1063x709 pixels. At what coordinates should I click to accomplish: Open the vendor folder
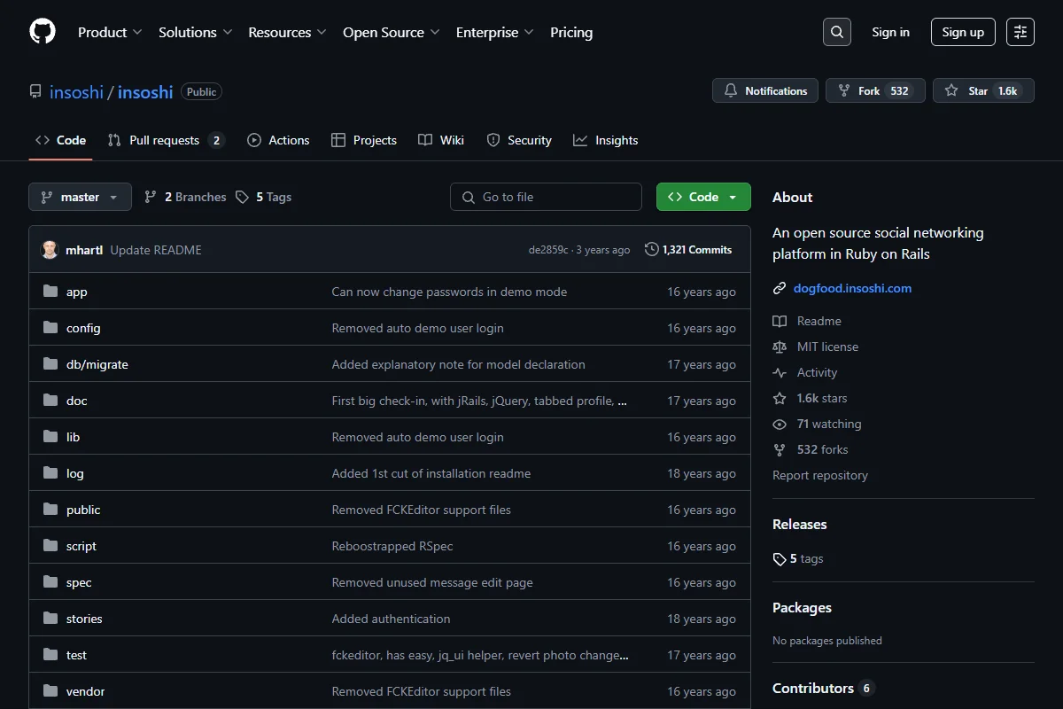[x=85, y=691]
